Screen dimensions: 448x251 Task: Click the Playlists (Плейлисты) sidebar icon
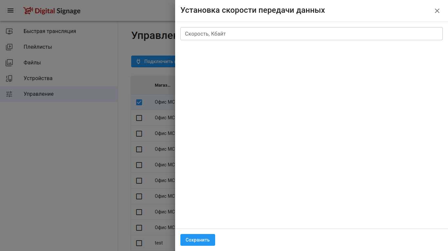tap(9, 47)
